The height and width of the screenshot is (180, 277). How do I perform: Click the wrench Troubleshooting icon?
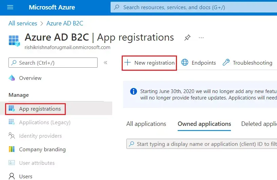pos(226,62)
